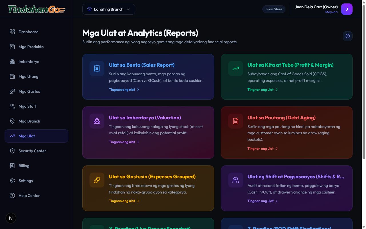Click the Next.js N badge icon

click(11, 218)
